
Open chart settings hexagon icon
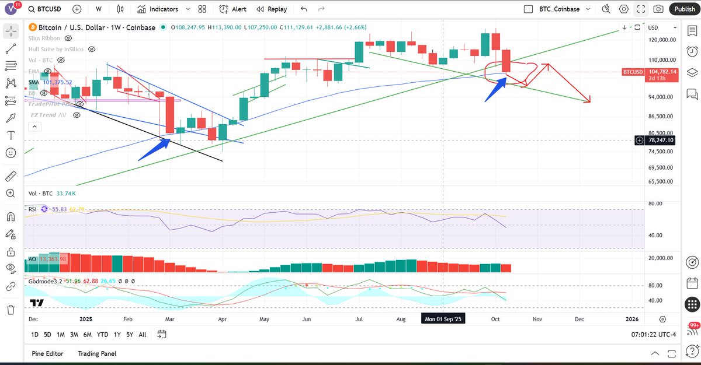point(624,9)
